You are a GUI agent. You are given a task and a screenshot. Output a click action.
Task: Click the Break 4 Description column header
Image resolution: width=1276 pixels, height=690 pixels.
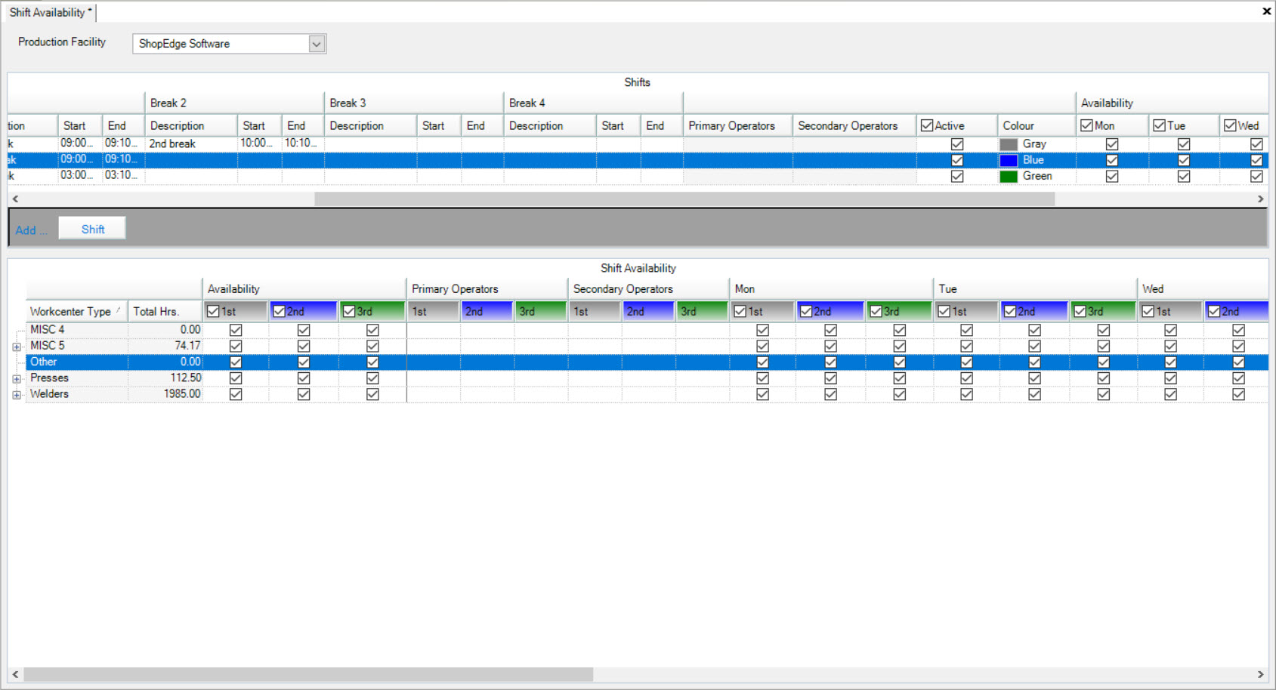pos(550,125)
